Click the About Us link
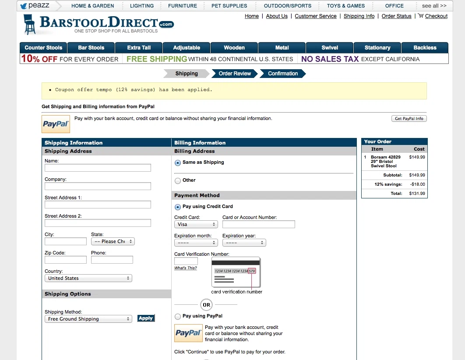This screenshot has width=465, height=360. pyautogui.click(x=277, y=16)
